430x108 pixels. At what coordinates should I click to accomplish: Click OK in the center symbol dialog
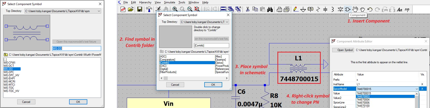pos(213,85)
